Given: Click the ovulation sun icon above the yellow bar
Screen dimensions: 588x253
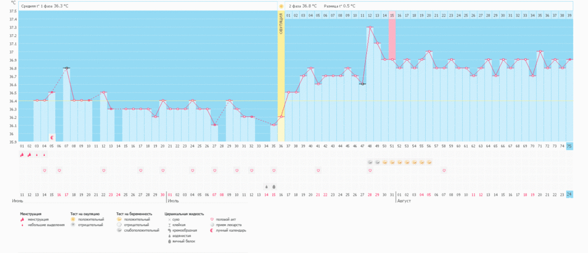Looking at the screenshot, I should [281, 6].
